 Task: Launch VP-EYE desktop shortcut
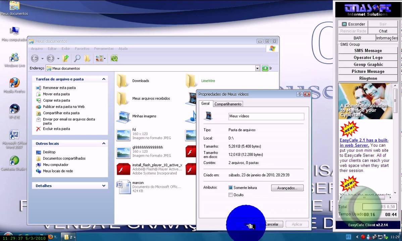14,111
